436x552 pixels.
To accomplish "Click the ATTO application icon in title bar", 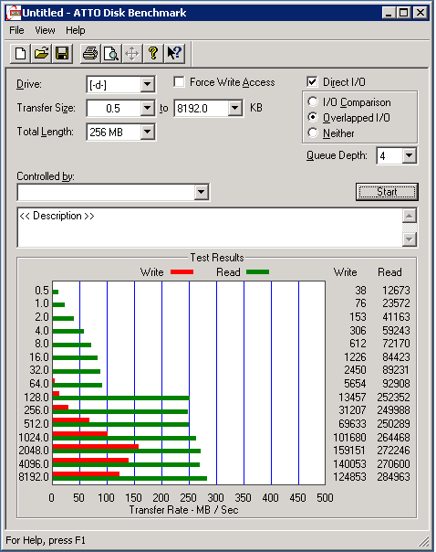I will tap(14, 13).
